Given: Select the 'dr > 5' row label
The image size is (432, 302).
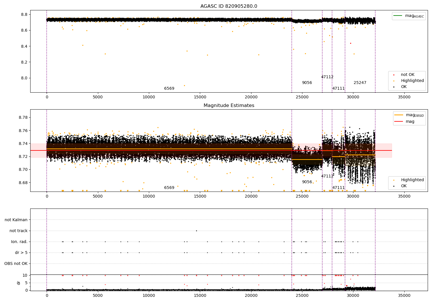Looking at the screenshot, I should coord(21,253).
